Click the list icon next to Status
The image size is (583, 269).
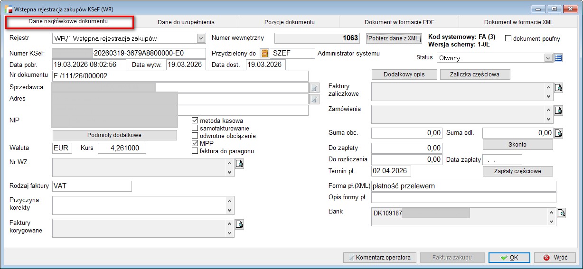(558, 58)
